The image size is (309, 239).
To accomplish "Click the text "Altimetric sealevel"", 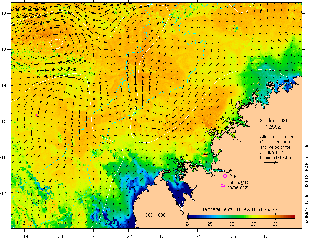I will pos(278,137).
